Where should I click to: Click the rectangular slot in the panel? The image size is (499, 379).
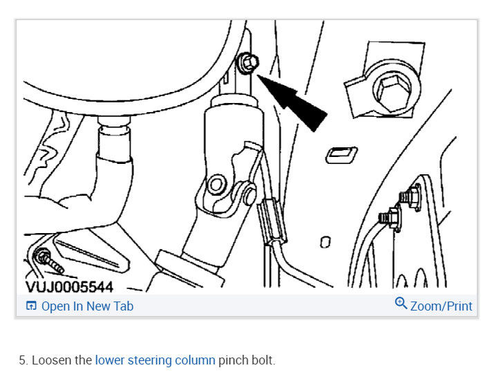point(341,155)
